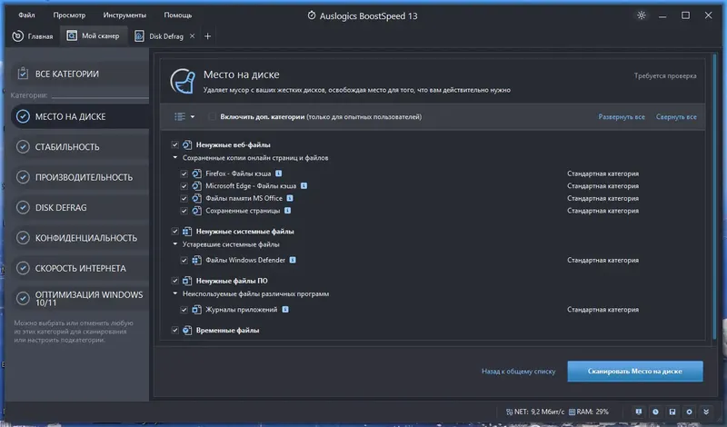The height and width of the screenshot is (427, 727).
Task: Click Назад к общему списку link
Action: pyautogui.click(x=518, y=372)
